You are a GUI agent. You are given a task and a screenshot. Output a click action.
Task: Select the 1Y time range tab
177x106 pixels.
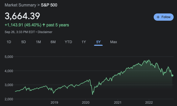[84, 42]
